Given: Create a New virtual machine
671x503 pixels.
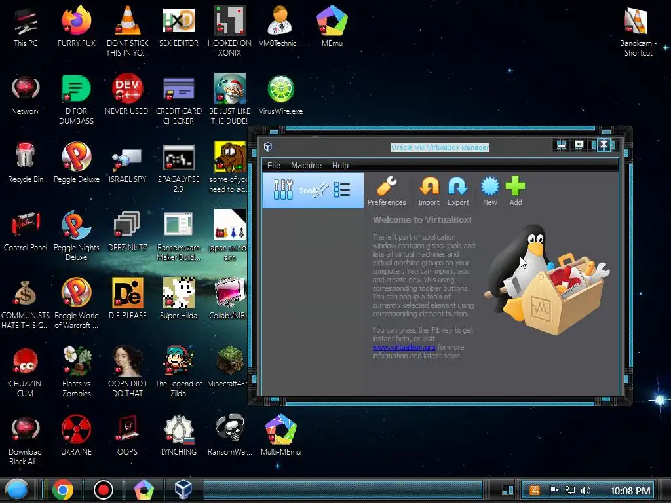Looking at the screenshot, I should (x=490, y=191).
